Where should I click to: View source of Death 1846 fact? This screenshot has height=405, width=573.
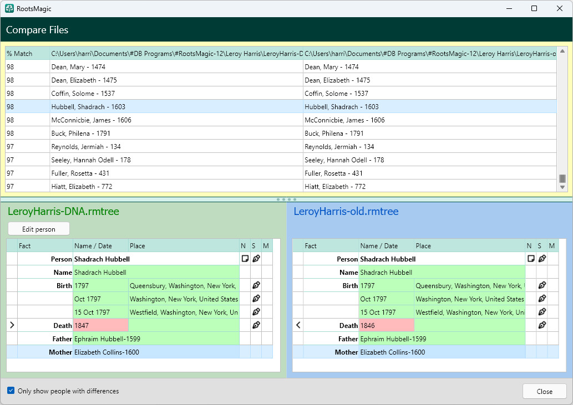tap(542, 325)
